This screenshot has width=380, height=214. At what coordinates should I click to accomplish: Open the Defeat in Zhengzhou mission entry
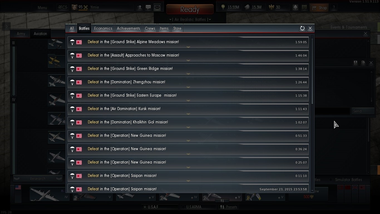point(188,82)
